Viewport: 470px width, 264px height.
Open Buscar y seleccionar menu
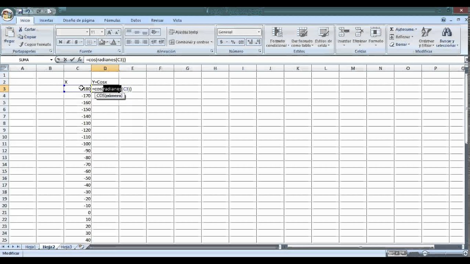pos(447,37)
